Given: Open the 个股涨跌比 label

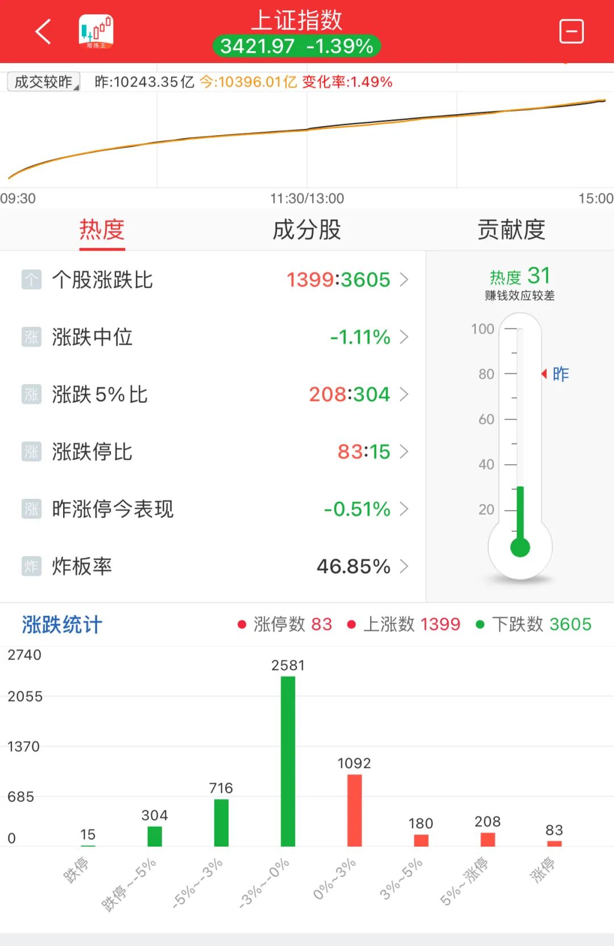Looking at the screenshot, I should (x=102, y=280).
